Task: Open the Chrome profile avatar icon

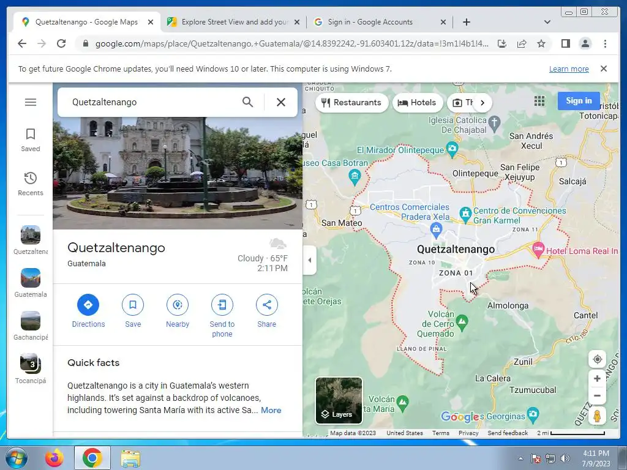Action: 585,43
